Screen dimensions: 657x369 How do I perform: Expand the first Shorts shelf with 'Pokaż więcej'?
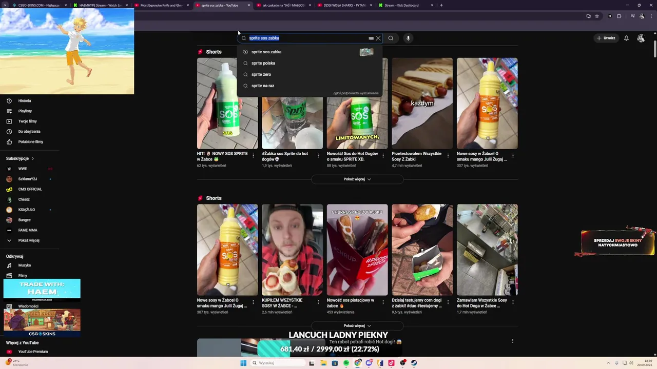tap(357, 179)
